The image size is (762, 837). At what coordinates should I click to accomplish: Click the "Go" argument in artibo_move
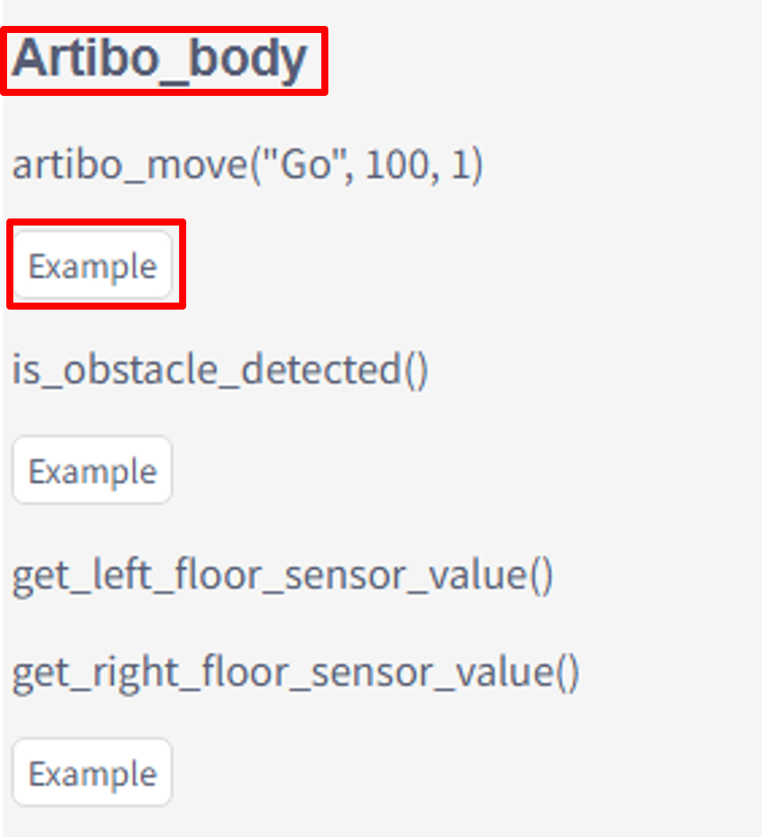coord(306,163)
